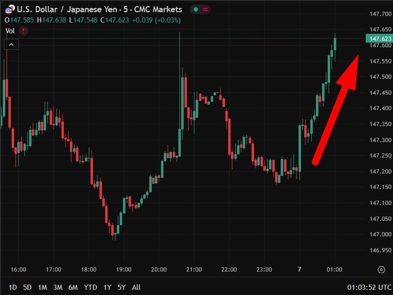This screenshot has width=393, height=295.
Task: Click the 1M range button
Action: [42, 287]
